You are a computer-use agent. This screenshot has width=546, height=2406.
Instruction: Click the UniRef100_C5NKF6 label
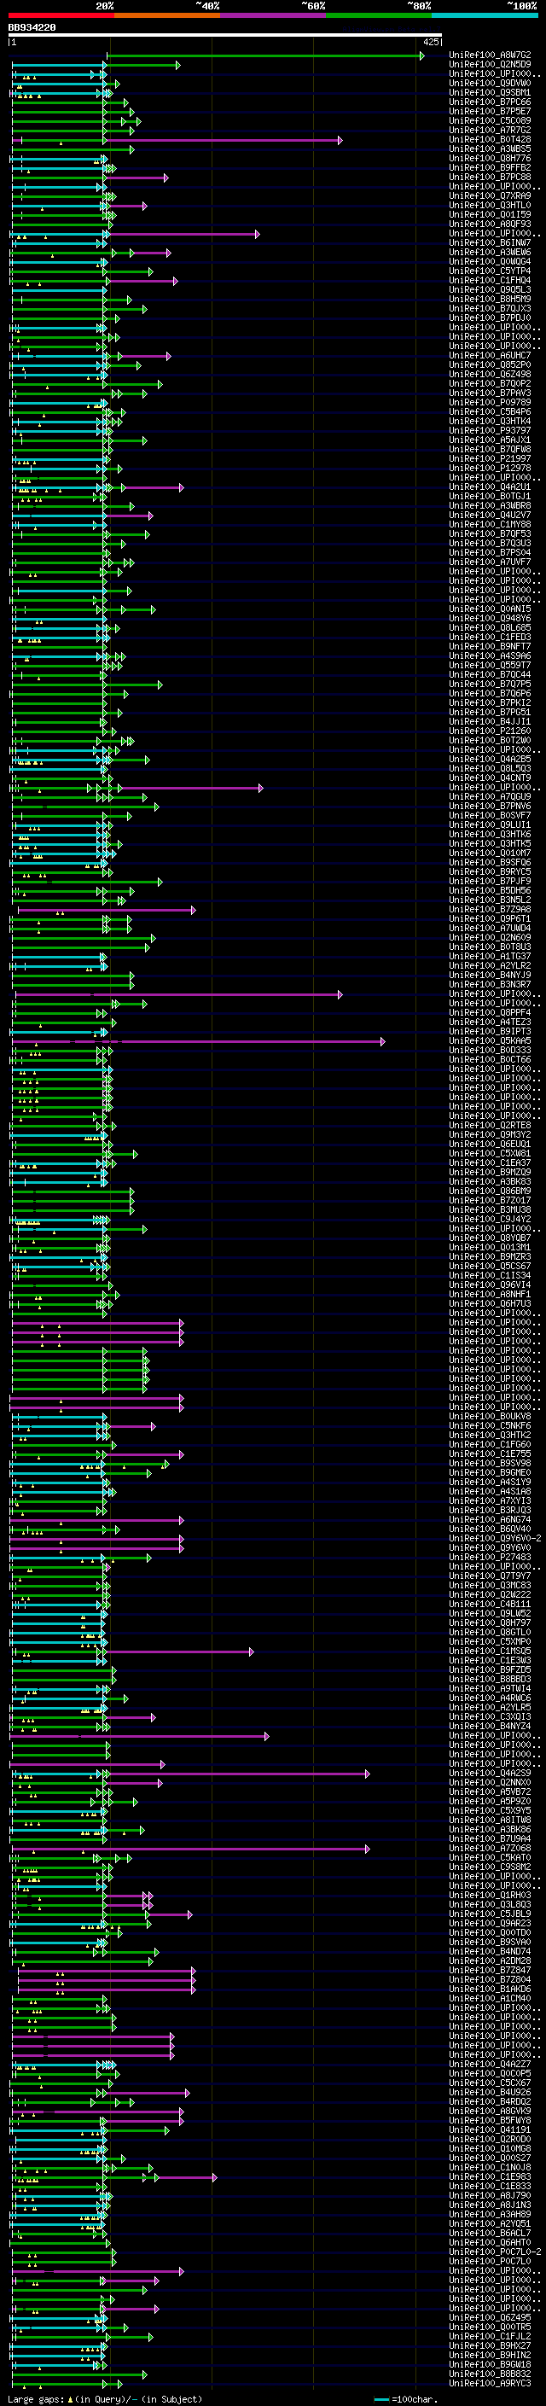(489, 1425)
